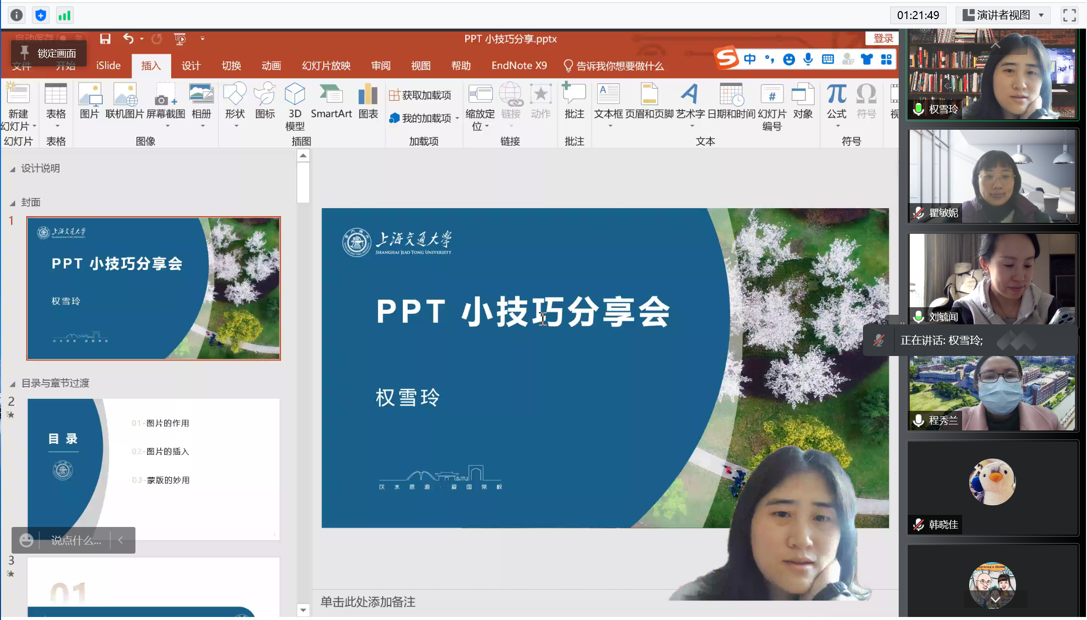Toggle the Sogou microphone voice input
Viewport: 1087px width, 620px height.
pyautogui.click(x=808, y=59)
